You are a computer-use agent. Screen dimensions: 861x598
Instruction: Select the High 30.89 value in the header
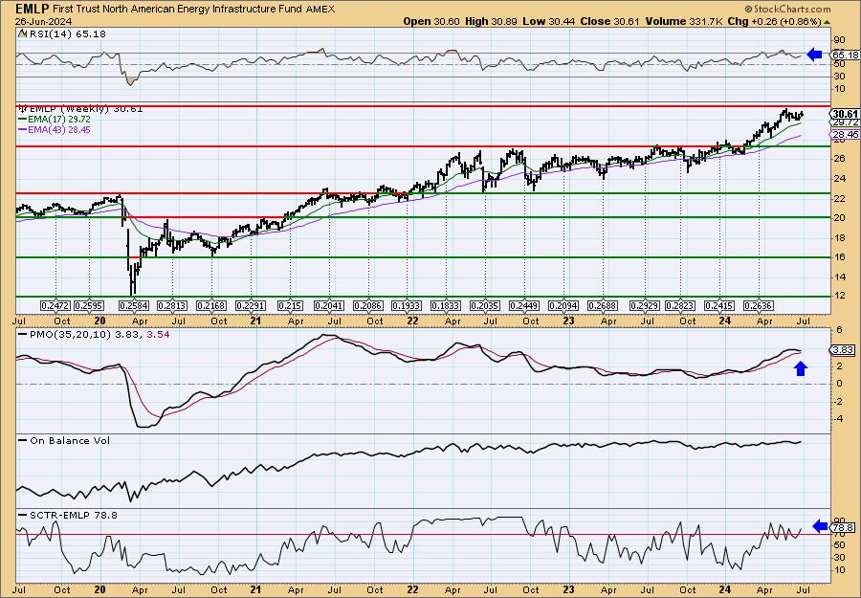491,21
